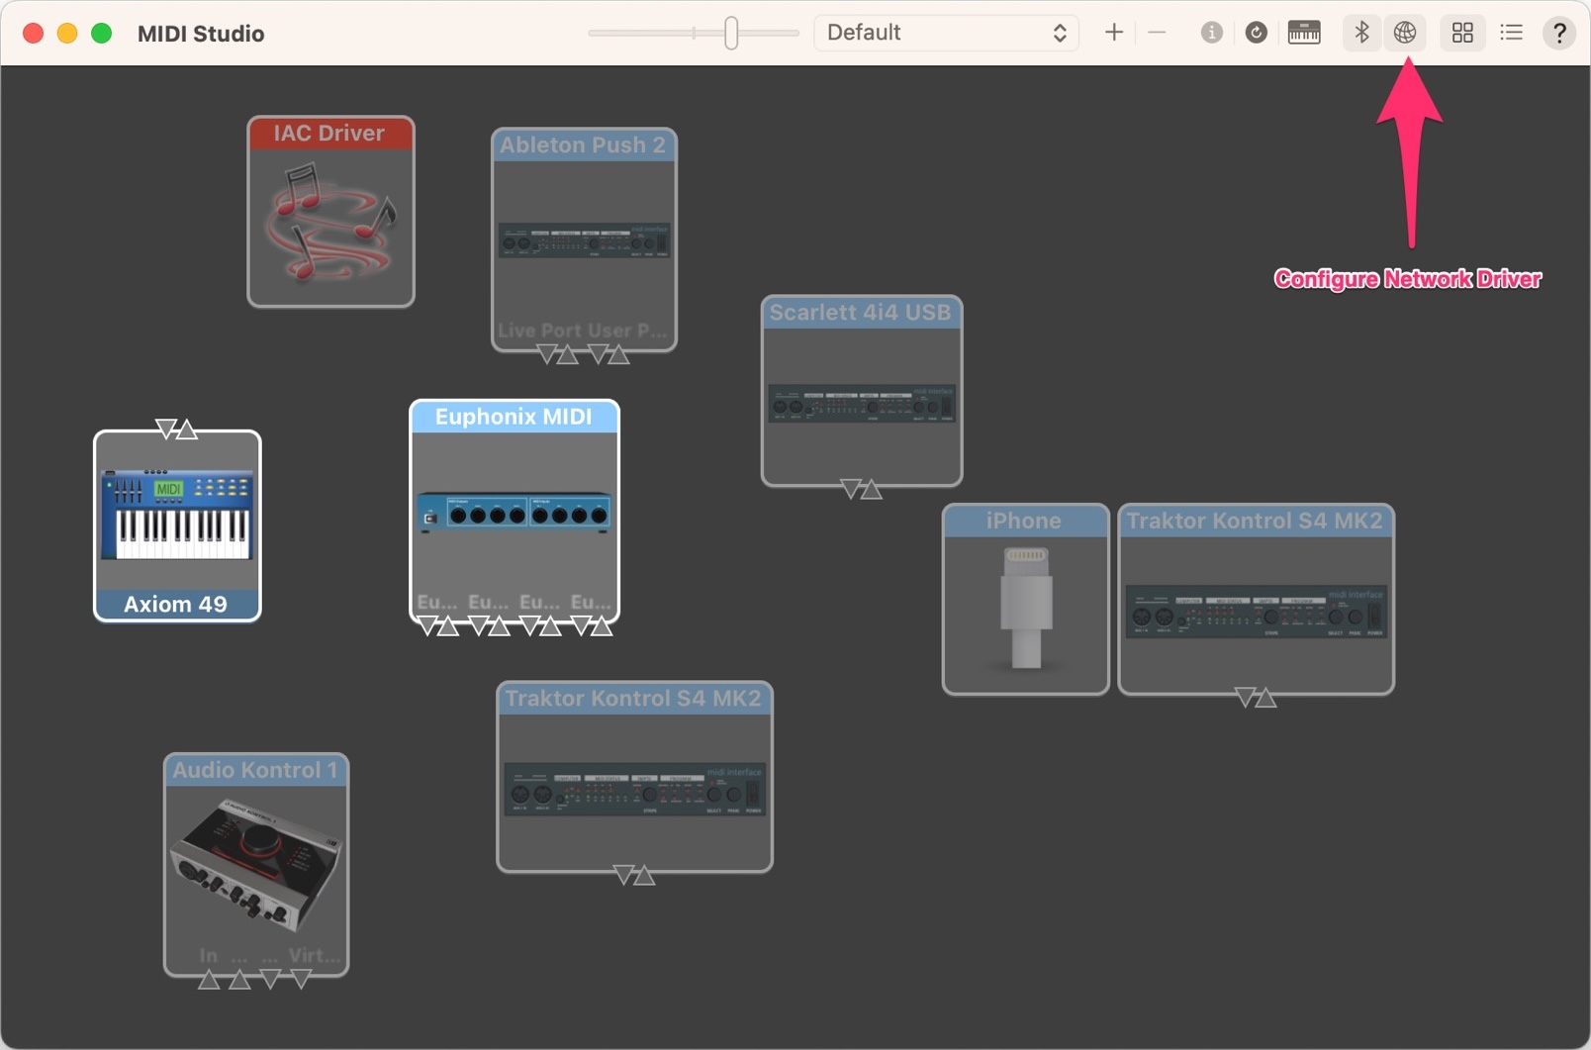Select Traktor Kontrol S4 MK2 beside iPhone
This screenshot has width=1591, height=1050.
[x=1256, y=600]
